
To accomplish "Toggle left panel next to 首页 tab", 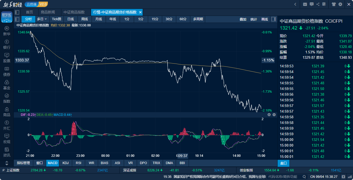I will [x=17, y=12].
